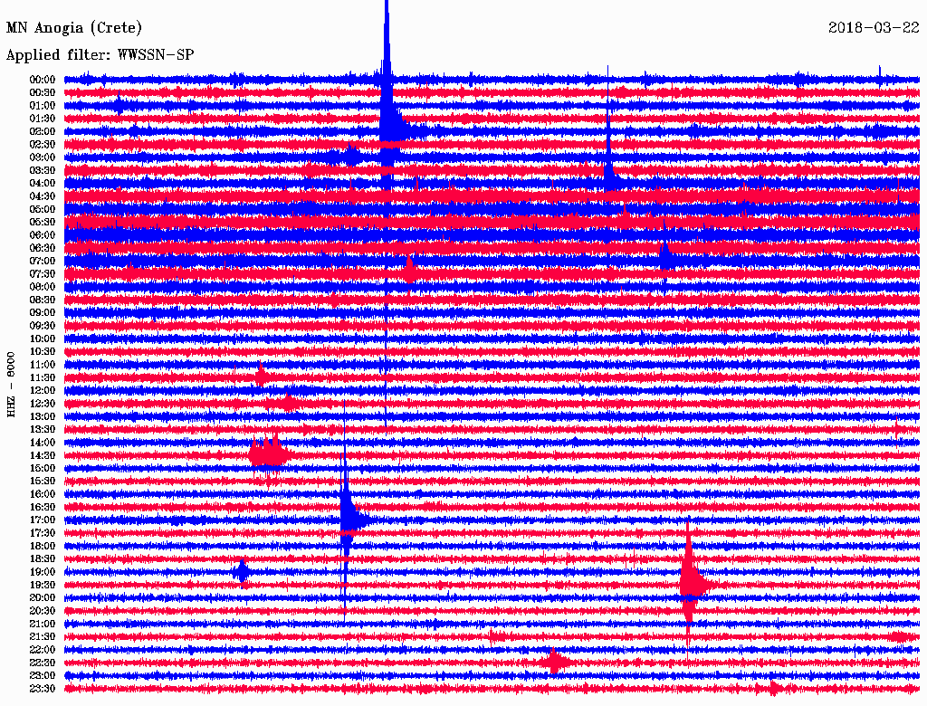
Task: Click the date label '2018-03-22'
Action: click(x=874, y=27)
